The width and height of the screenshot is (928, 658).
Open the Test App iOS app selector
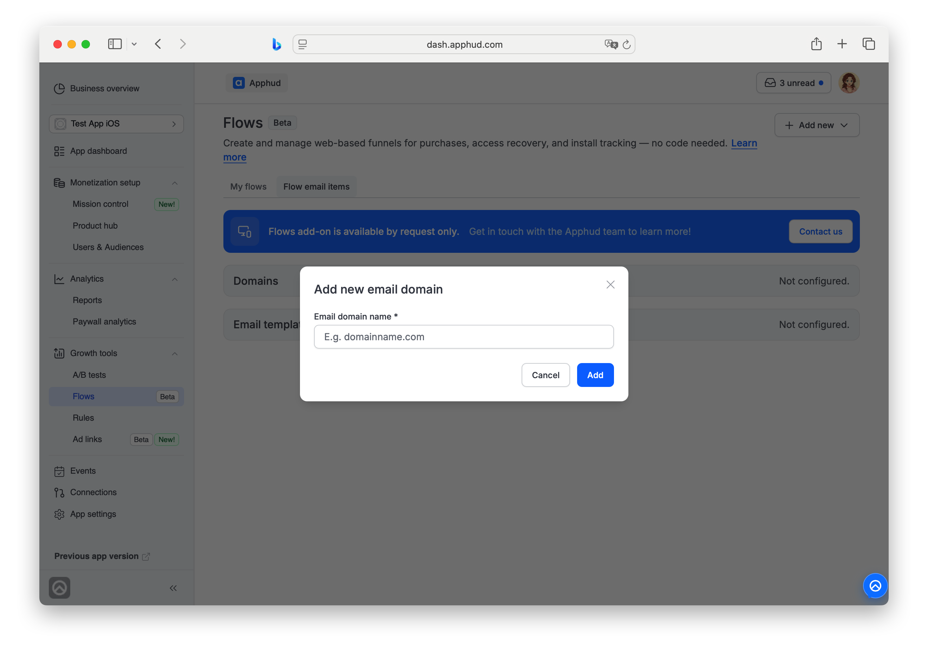tap(116, 124)
